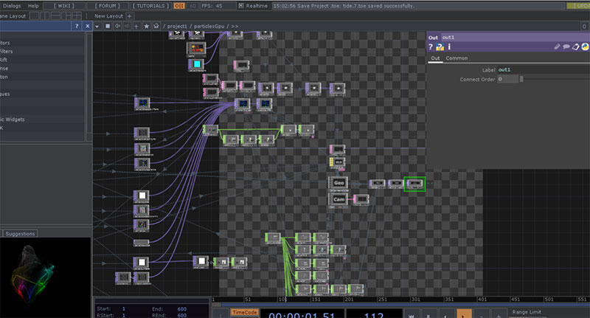590x318 pixels.
Task: Click the 60 FPS target field
Action: click(192, 6)
